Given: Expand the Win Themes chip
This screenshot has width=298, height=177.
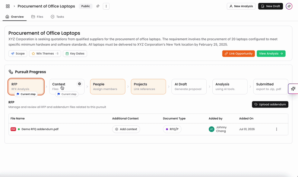Looking at the screenshot, I should coord(45,54).
